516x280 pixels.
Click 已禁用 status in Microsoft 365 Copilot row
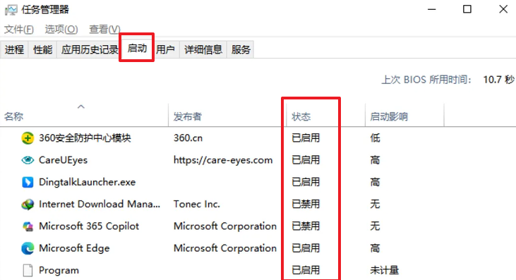point(306,226)
